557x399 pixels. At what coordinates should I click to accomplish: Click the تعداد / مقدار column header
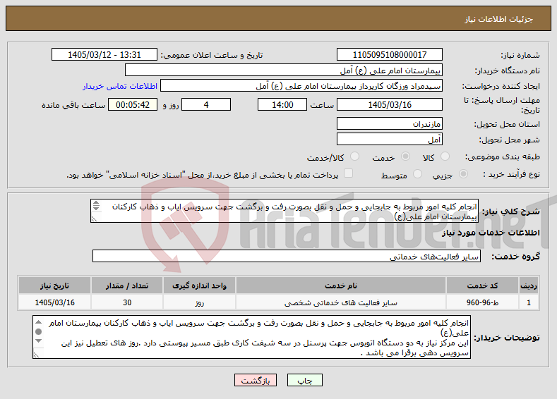(x=127, y=286)
